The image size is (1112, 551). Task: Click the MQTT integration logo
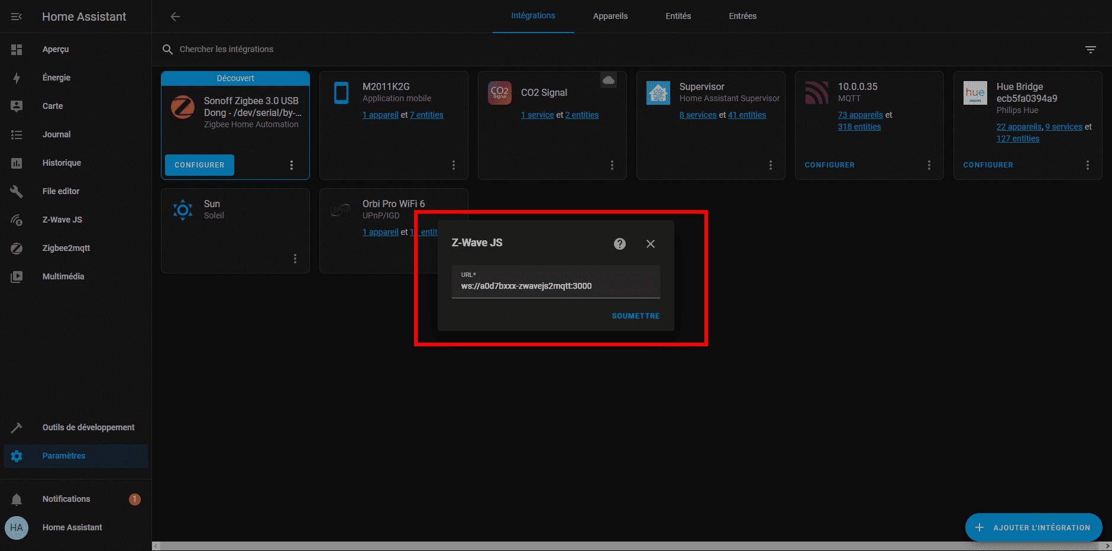817,93
